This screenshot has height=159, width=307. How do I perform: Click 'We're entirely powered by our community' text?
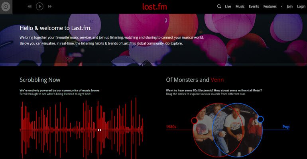(59, 90)
